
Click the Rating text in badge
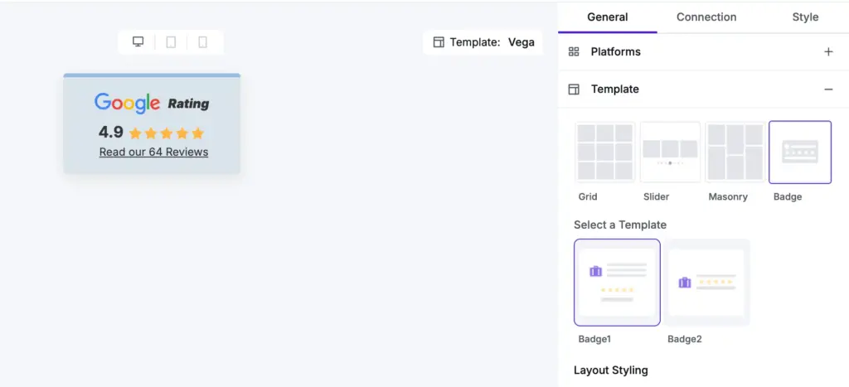pyautogui.click(x=188, y=104)
